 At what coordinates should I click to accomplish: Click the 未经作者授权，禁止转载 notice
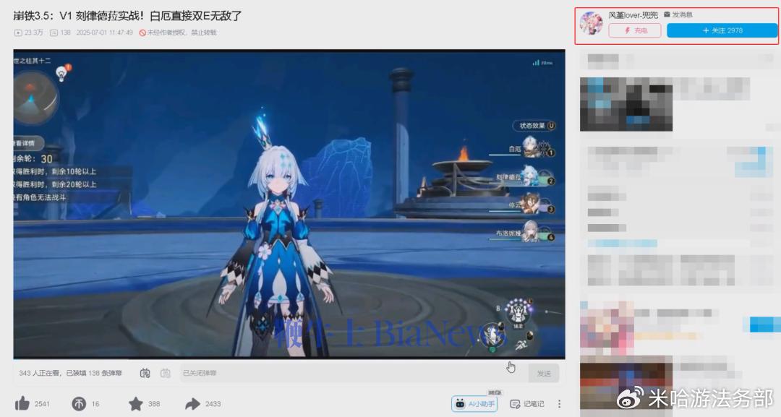pyautogui.click(x=178, y=33)
